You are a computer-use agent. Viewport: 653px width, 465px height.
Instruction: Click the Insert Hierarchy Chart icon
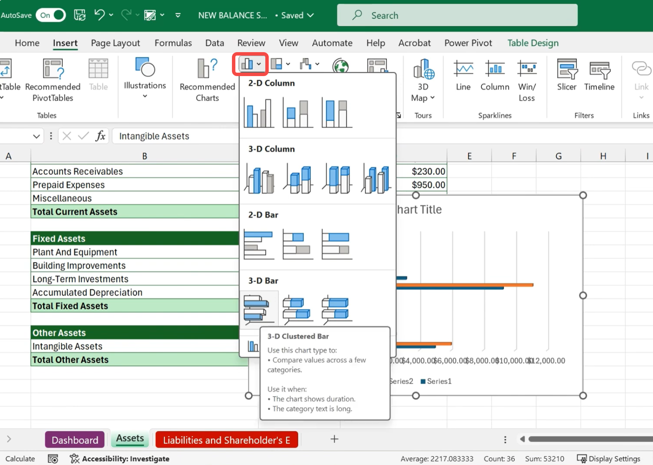[x=276, y=64]
